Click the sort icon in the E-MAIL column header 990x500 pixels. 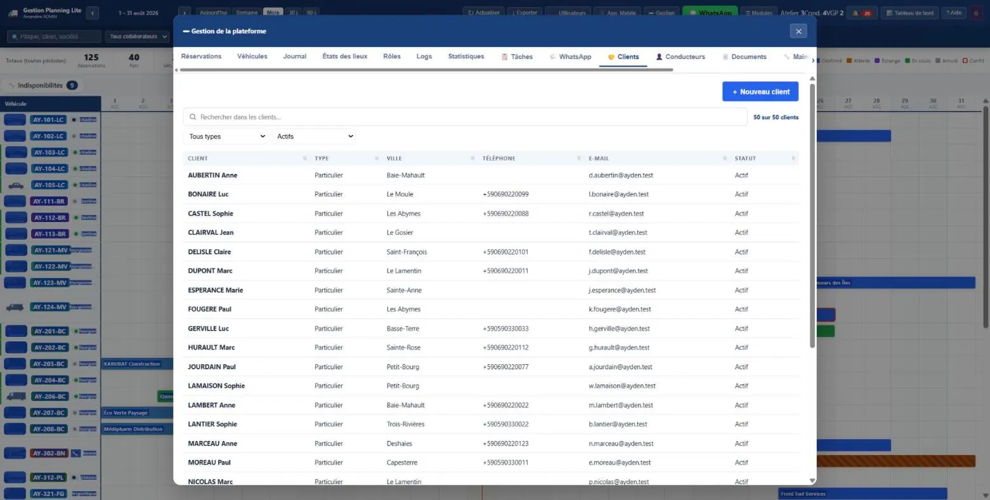point(725,159)
